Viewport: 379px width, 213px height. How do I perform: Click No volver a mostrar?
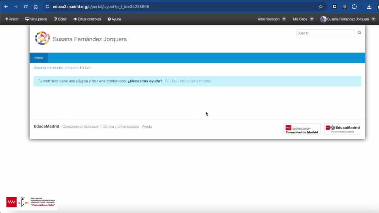[195, 81]
